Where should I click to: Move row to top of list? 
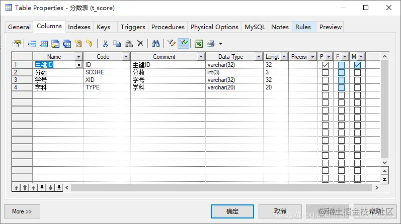(x=16, y=188)
